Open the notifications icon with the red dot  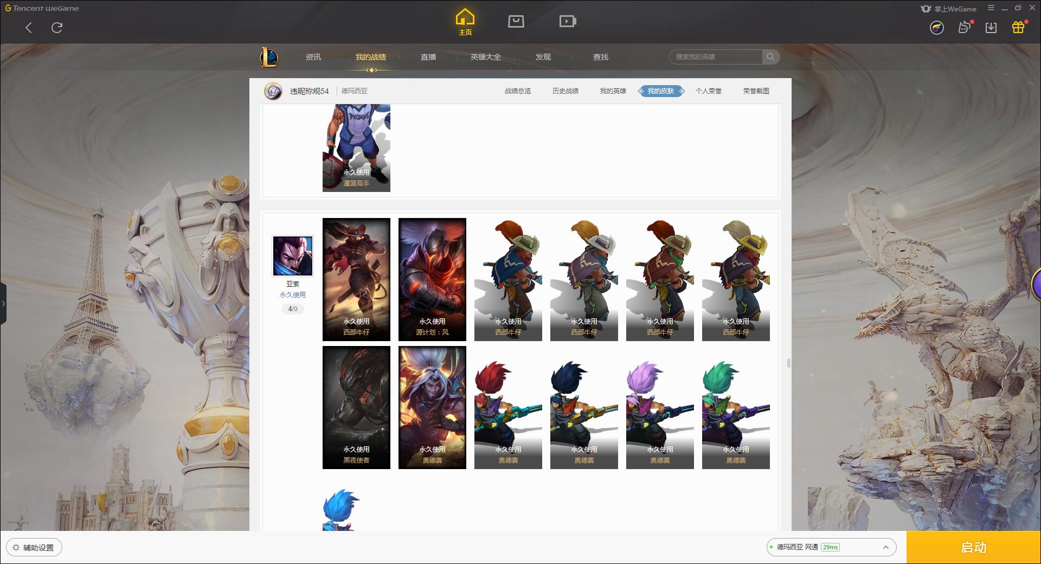click(965, 27)
